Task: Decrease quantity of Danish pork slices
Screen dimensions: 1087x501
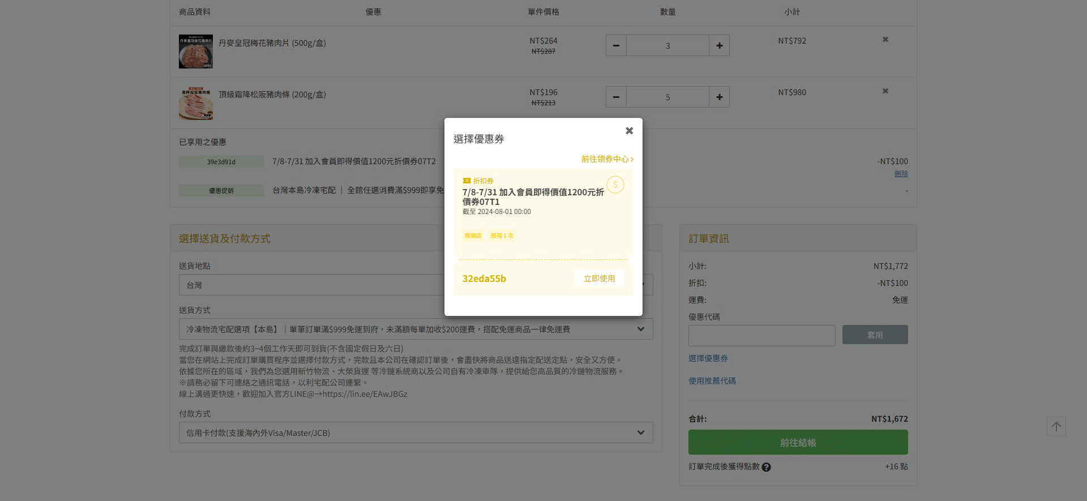Action: 616,46
